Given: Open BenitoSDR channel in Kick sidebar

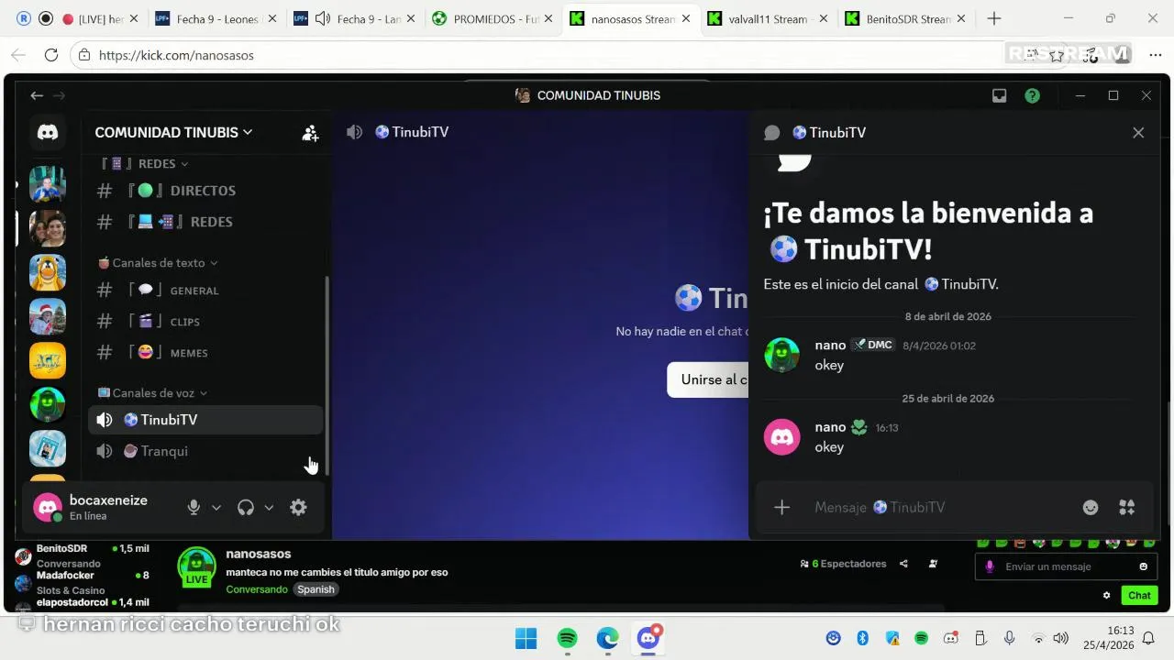Looking at the screenshot, I should click(x=82, y=555).
